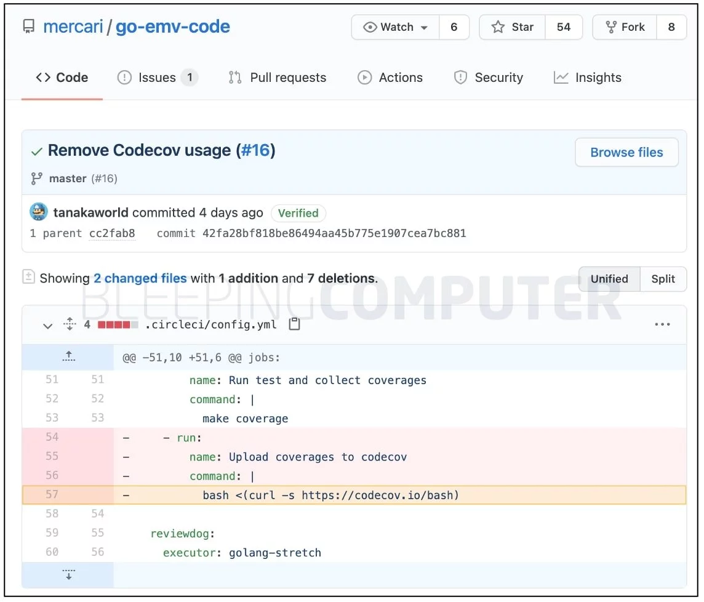Click the branch icon beside master
The image size is (704, 602).
36,179
